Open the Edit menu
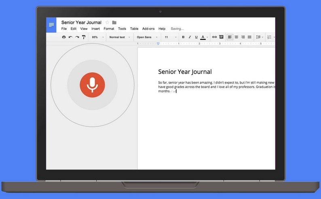321x199 pixels. click(x=74, y=29)
